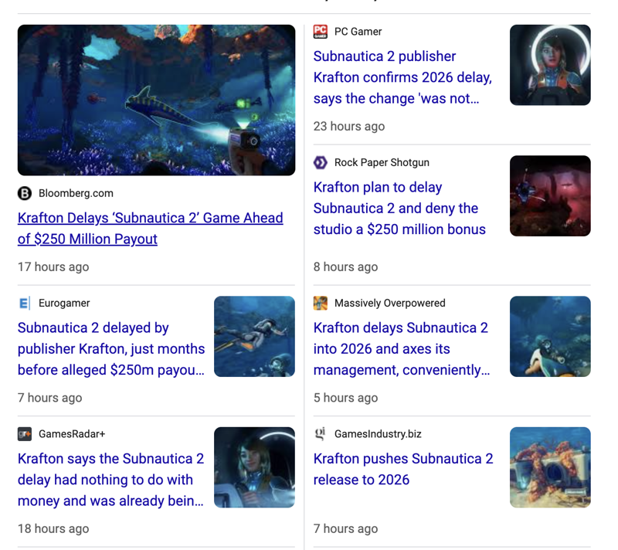This screenshot has height=550, width=618.
Task: Click the GamesIndustry.biz logo icon
Action: pyautogui.click(x=321, y=434)
